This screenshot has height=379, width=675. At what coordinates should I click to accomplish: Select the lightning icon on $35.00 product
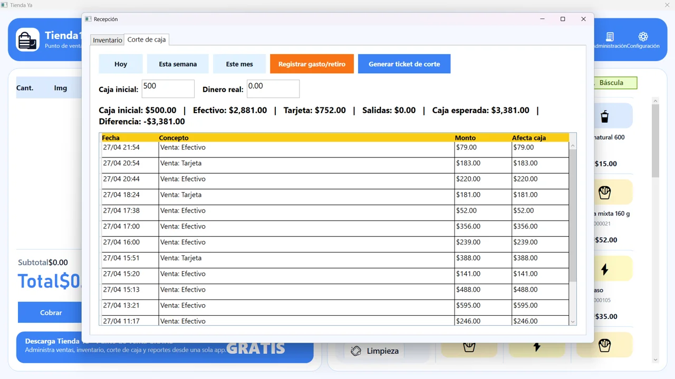click(604, 269)
